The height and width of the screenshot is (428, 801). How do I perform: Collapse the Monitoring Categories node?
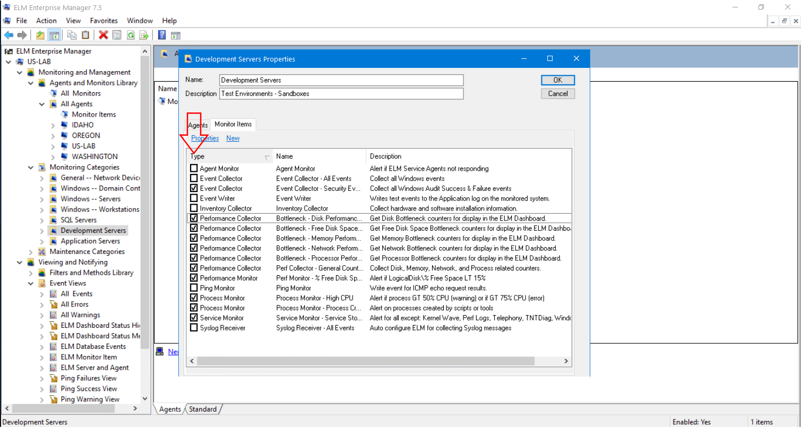30,167
